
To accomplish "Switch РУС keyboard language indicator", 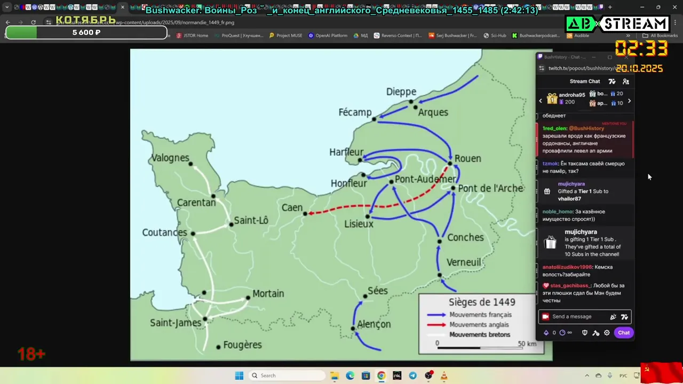I will click(x=623, y=375).
